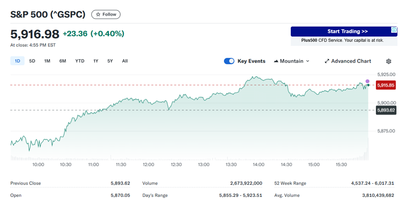
Task: Select the 1D time range tab
Action: pos(17,61)
